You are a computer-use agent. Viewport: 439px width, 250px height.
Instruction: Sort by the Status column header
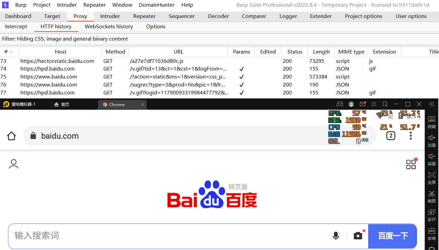295,52
